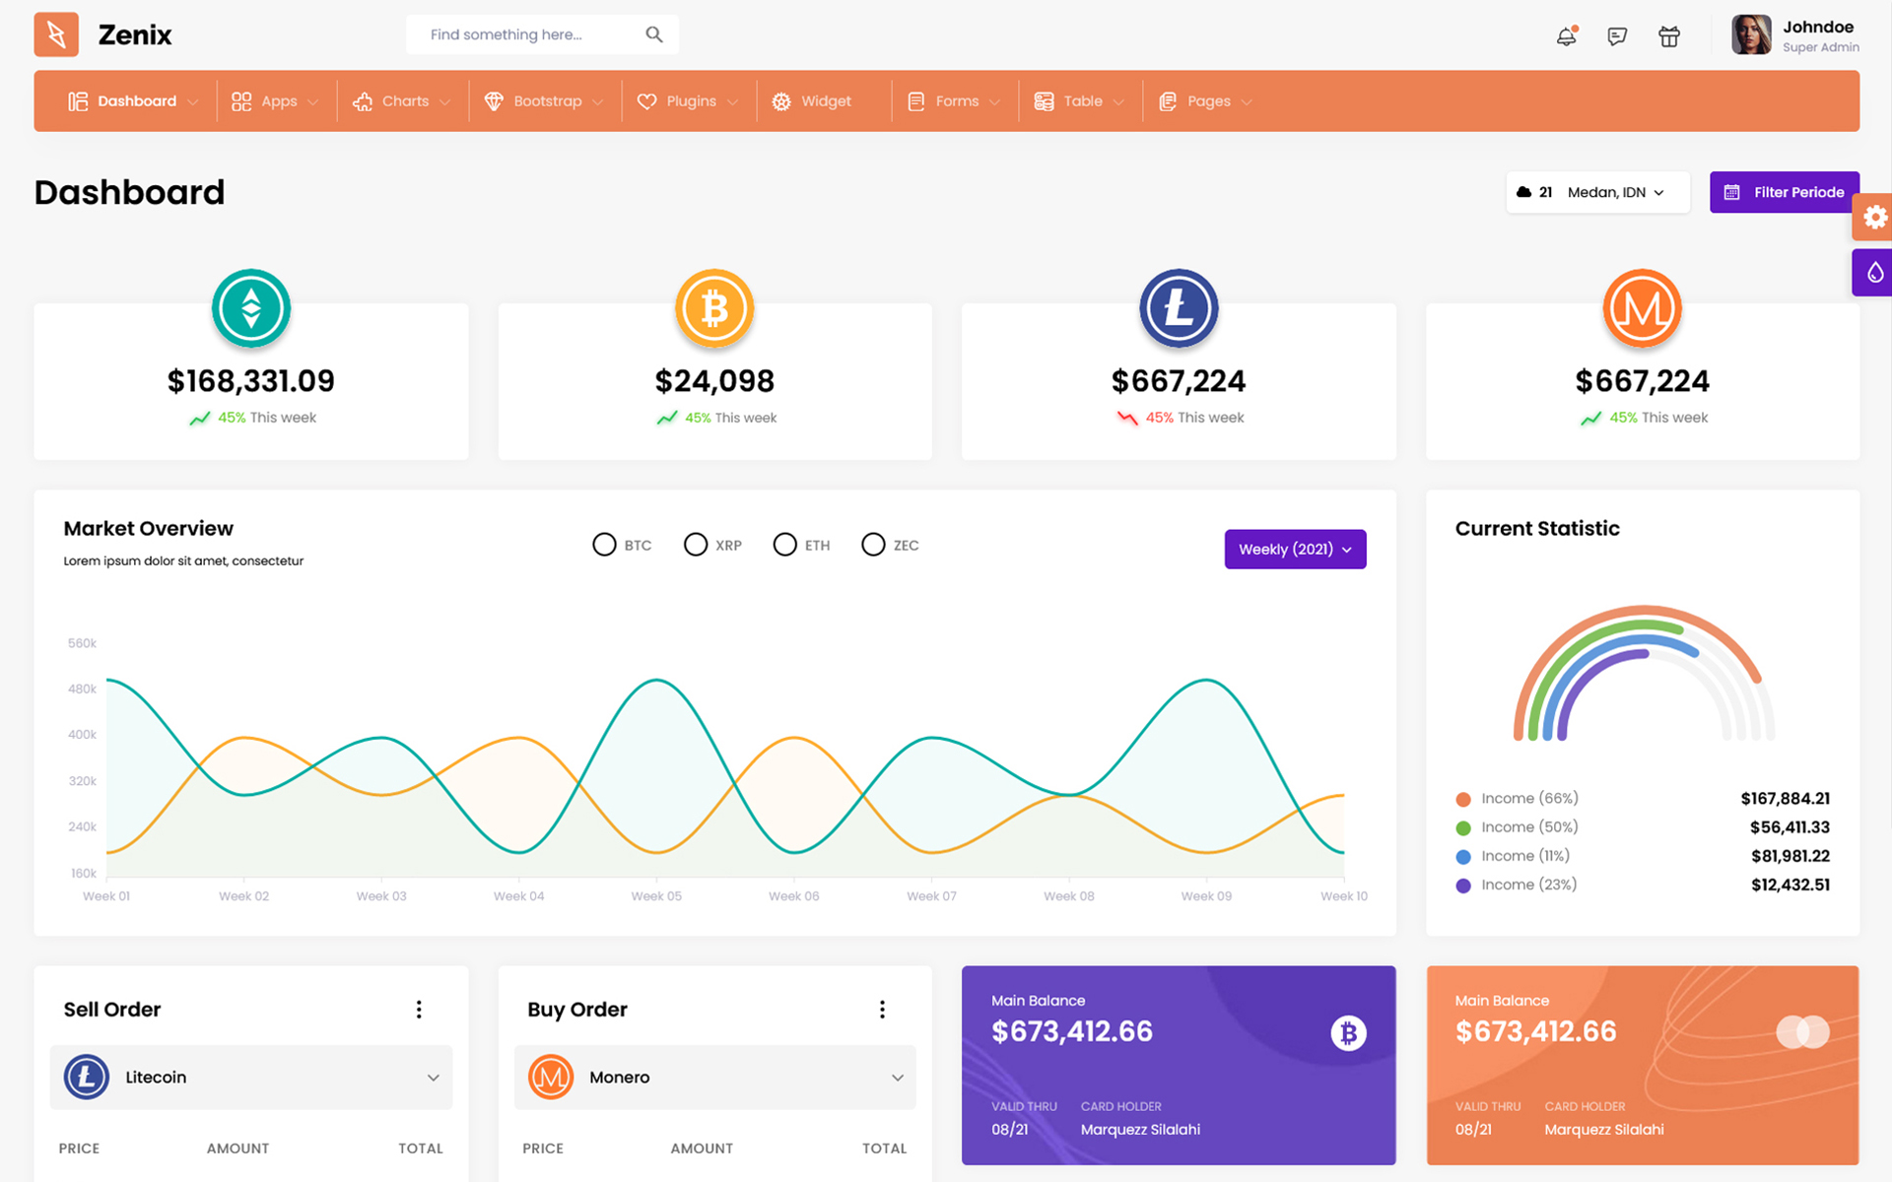Select the XRP radio button
This screenshot has height=1182, width=1892.
click(x=696, y=545)
